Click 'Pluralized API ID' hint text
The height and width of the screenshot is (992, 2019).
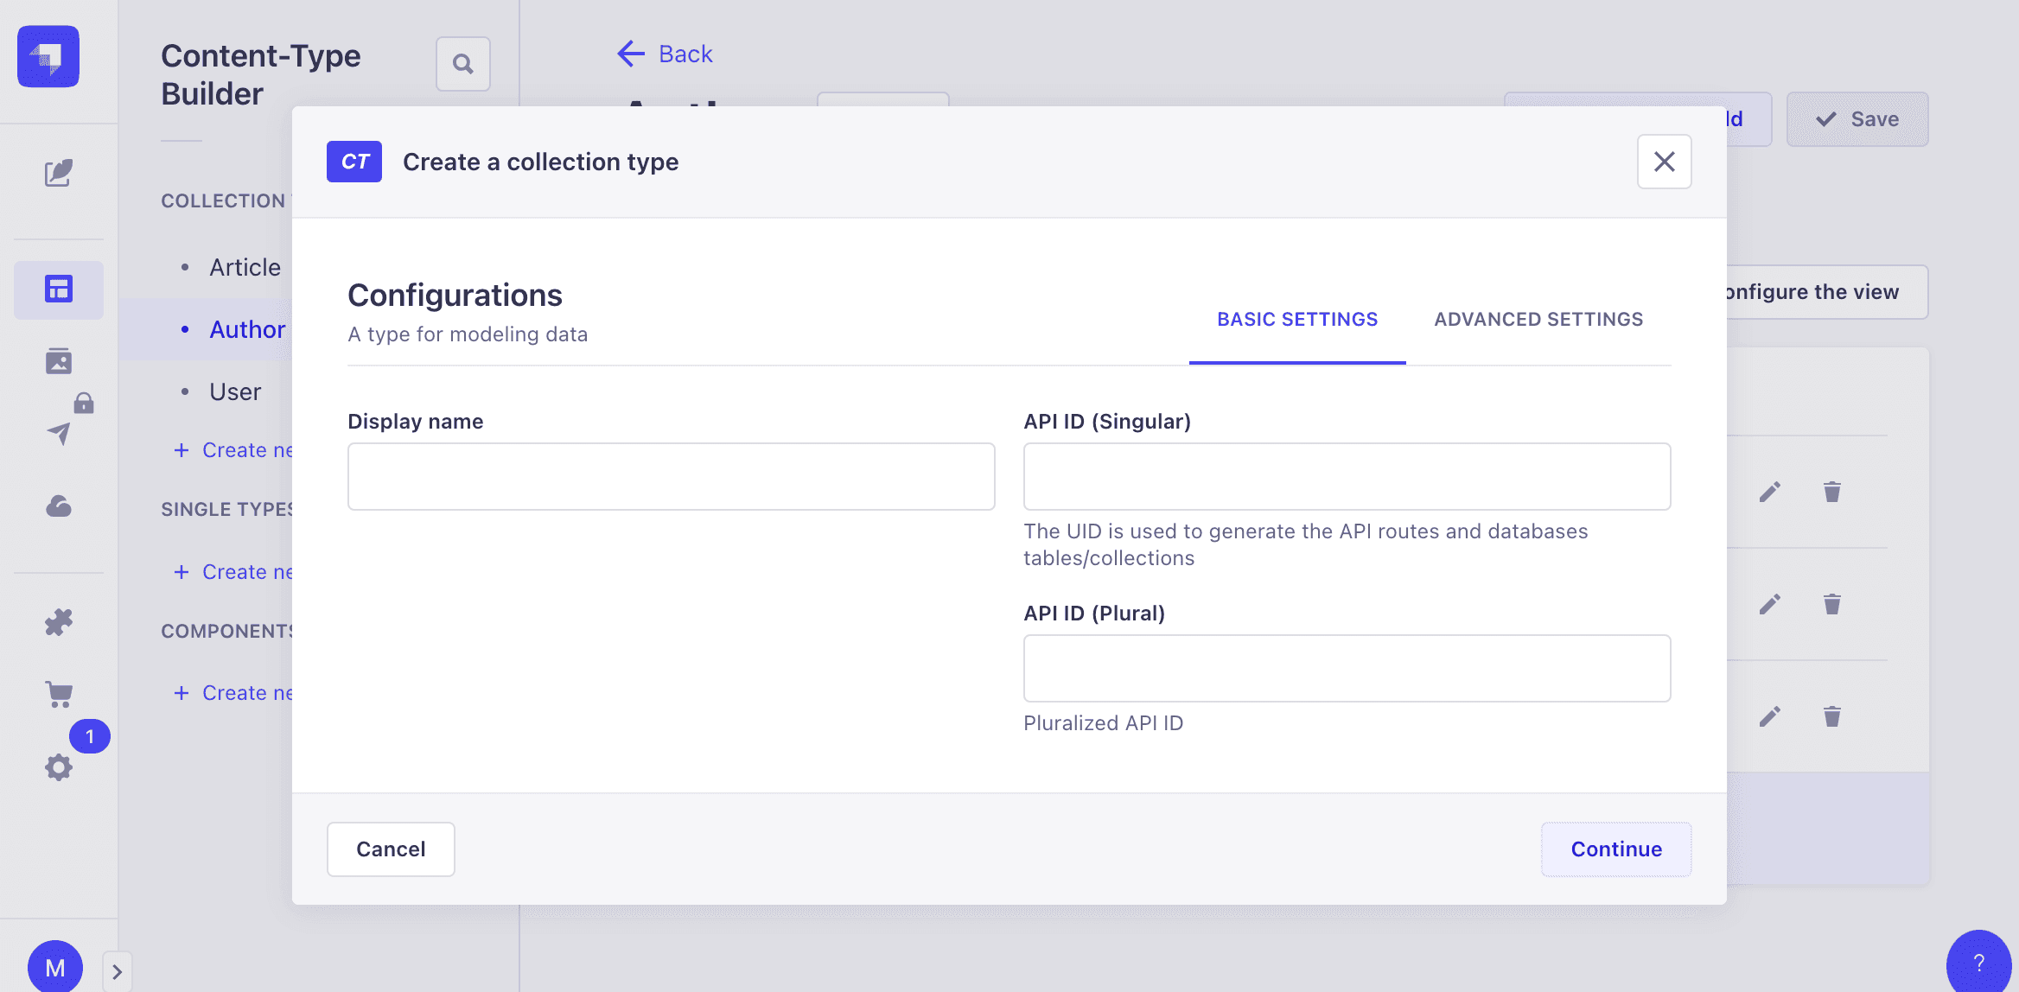pyautogui.click(x=1104, y=723)
